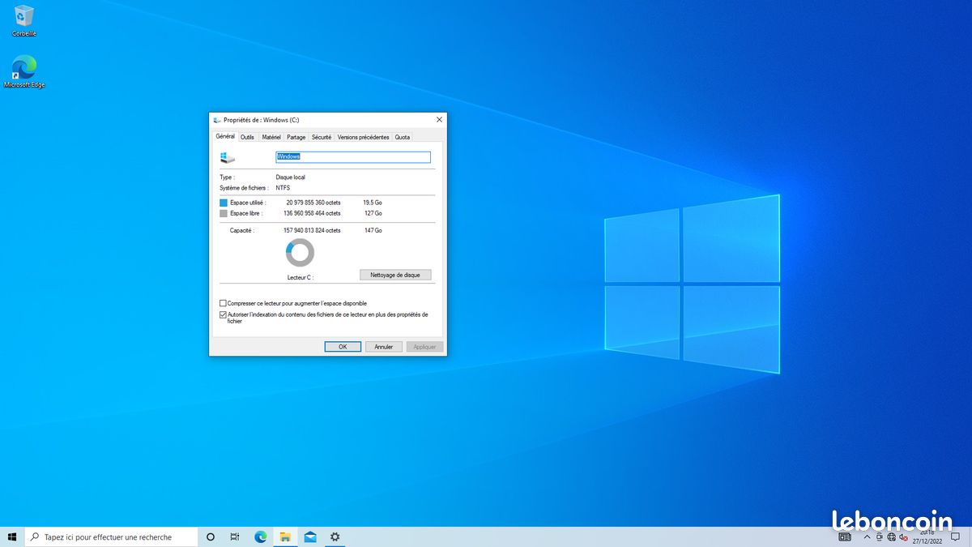
Task: Click the Lecteur C : label
Action: (300, 277)
